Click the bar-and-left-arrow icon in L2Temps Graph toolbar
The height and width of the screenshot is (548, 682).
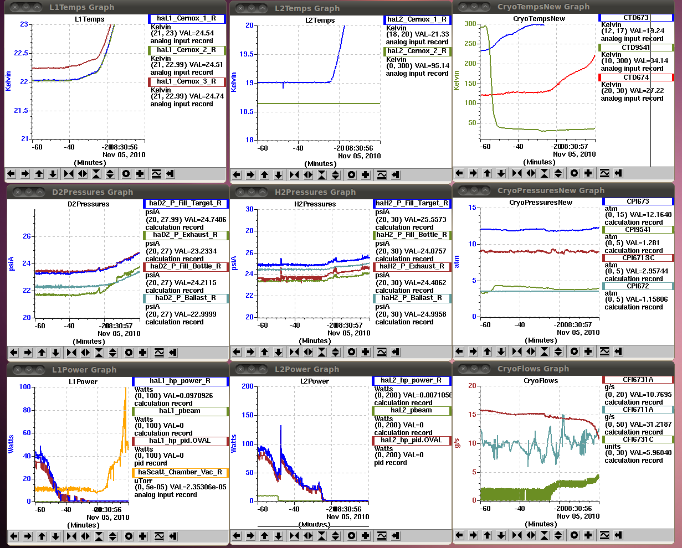pos(396,175)
